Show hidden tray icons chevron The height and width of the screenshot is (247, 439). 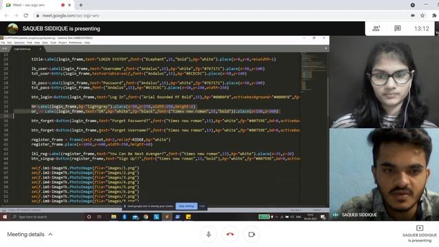tap(276, 217)
